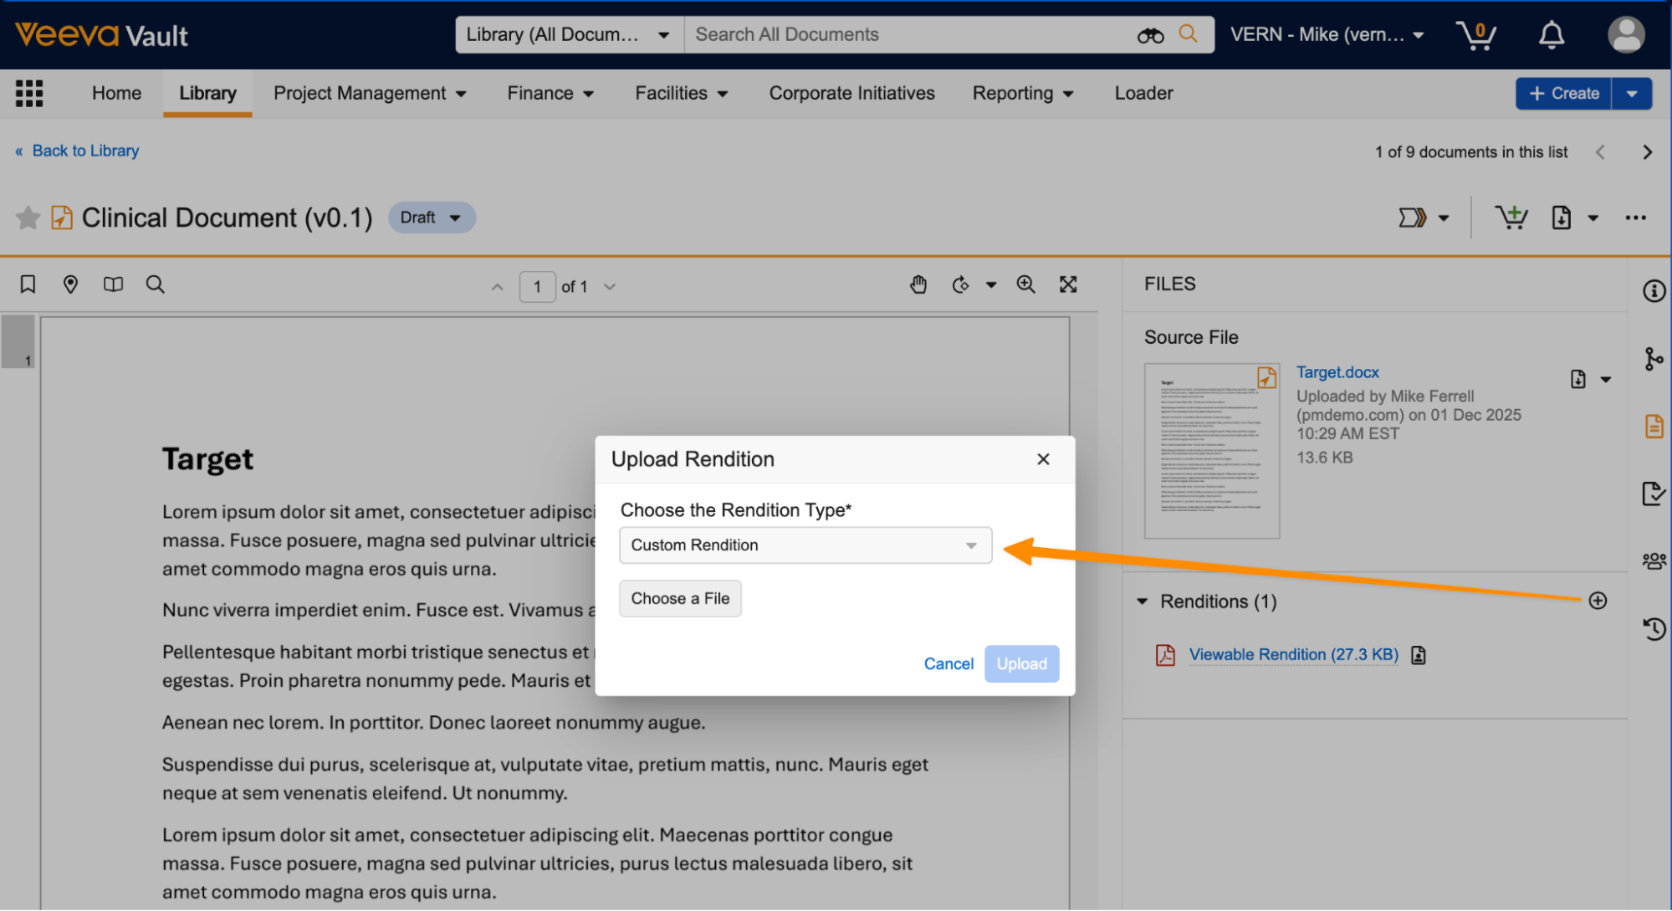
Task: Toggle full screen viewer icon
Action: [1068, 284]
